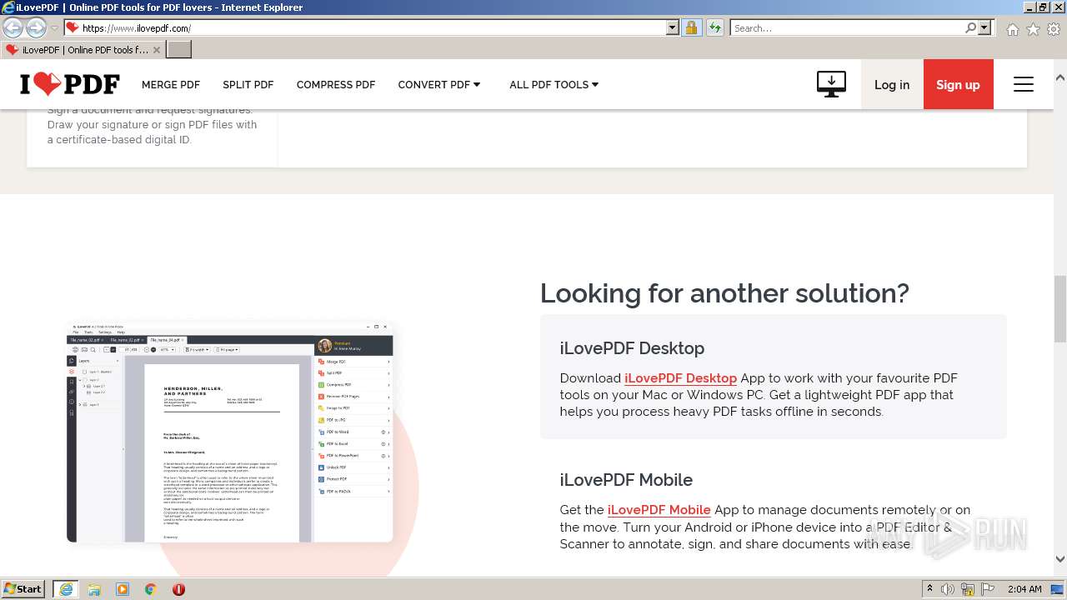Click the iLovePDF Mobile heading

pyautogui.click(x=626, y=480)
